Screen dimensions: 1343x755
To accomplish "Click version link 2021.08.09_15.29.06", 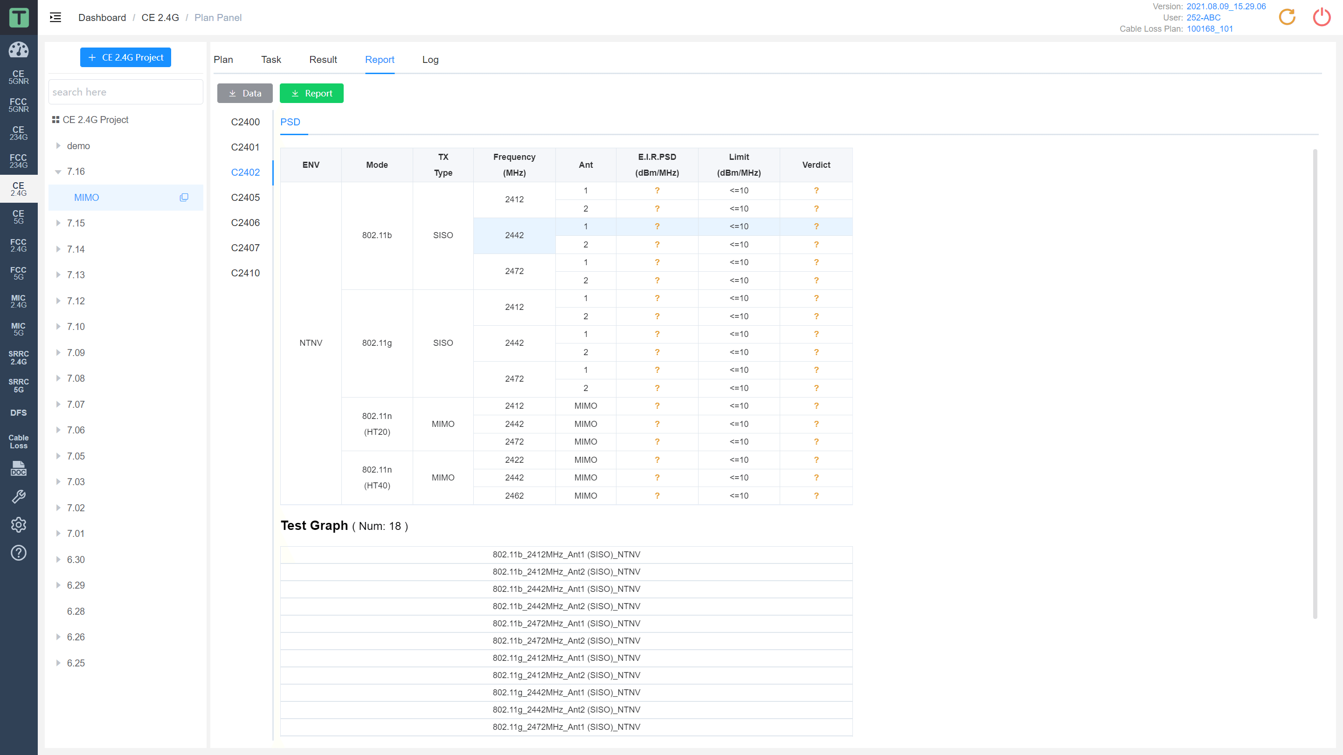I will [x=1225, y=6].
